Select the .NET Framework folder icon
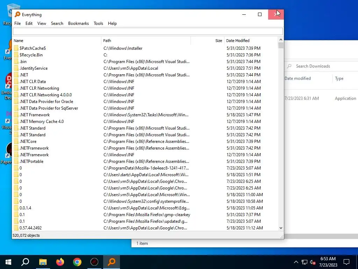Image resolution: width=358 pixels, height=269 pixels. [x=16, y=115]
